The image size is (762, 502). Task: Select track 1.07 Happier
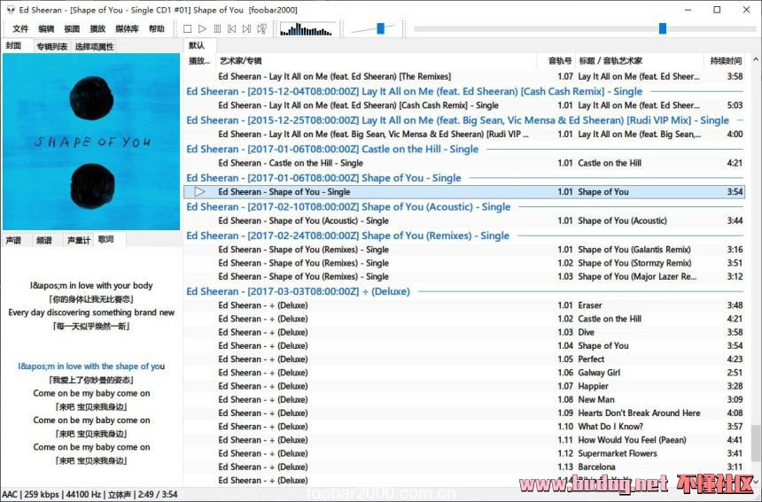click(x=464, y=386)
